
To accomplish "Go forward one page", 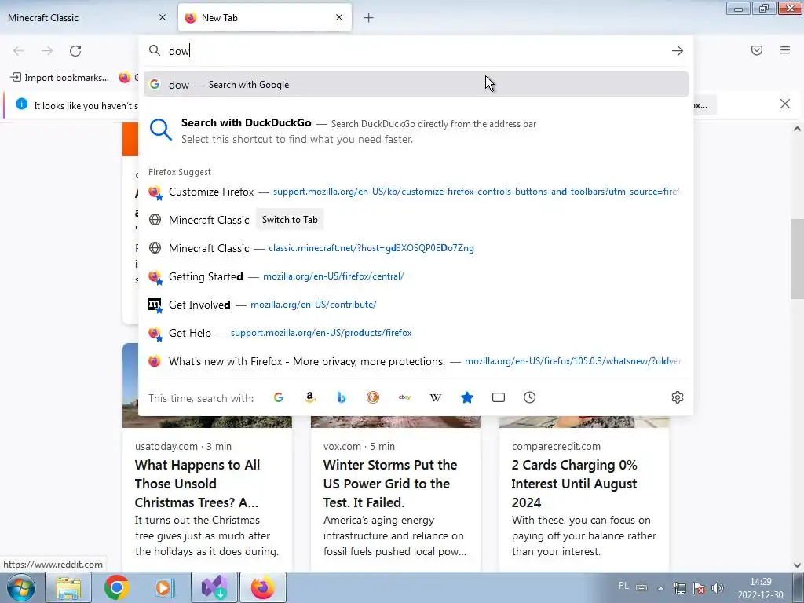I will (47, 51).
